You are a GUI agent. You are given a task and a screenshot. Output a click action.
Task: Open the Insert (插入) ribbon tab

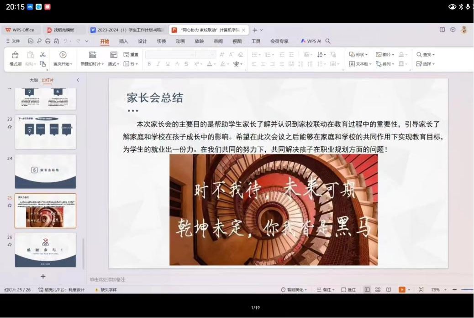click(123, 41)
